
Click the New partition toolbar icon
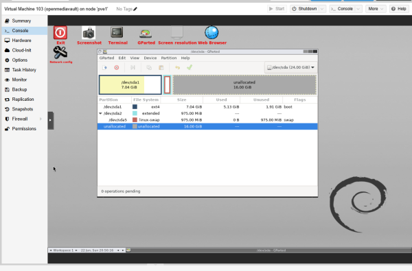[105, 67]
